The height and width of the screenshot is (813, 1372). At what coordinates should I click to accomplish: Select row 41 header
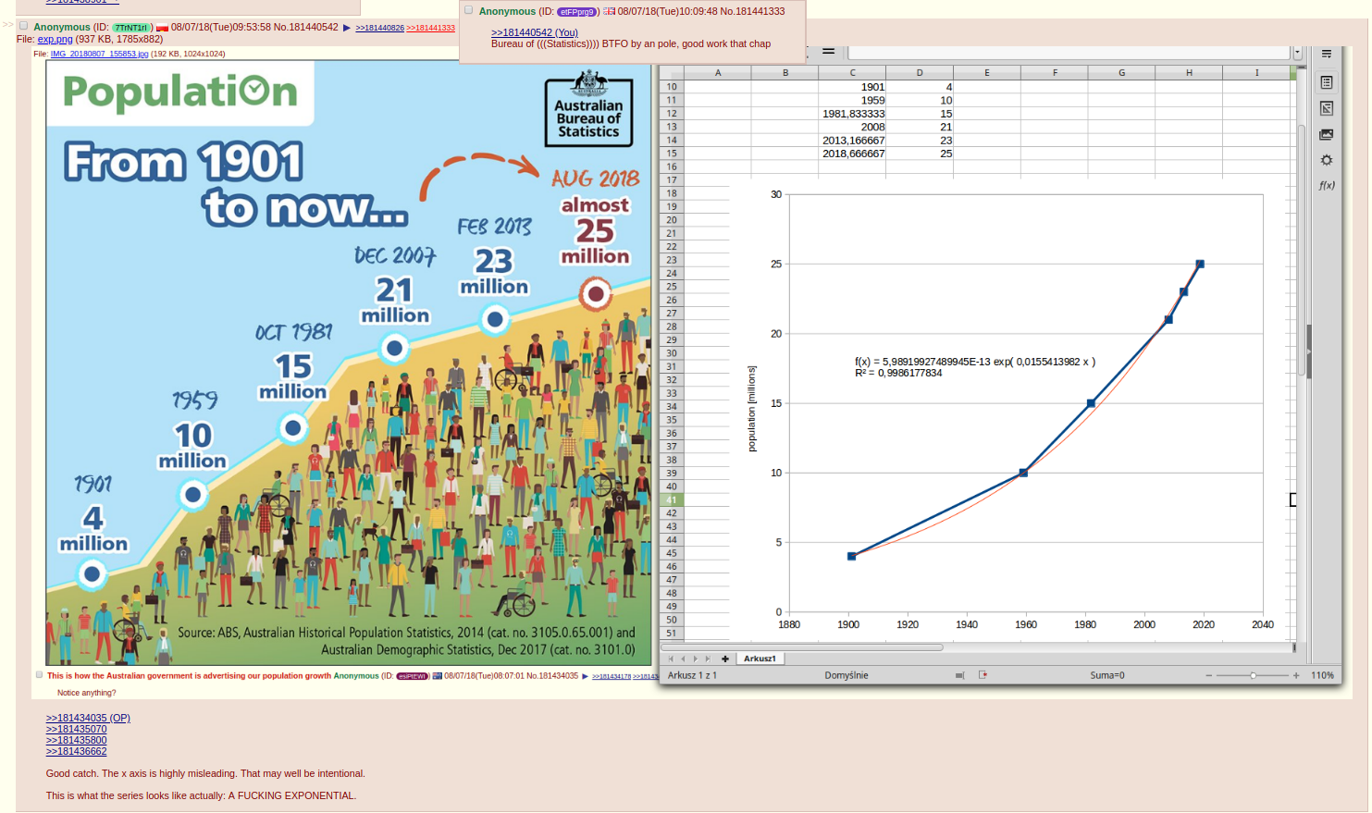672,499
